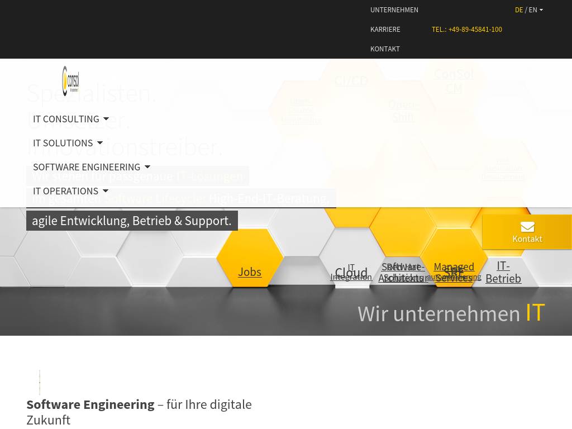This screenshot has height=429, width=572.
Task: Expand the IT Operations menu
Action: (70, 191)
